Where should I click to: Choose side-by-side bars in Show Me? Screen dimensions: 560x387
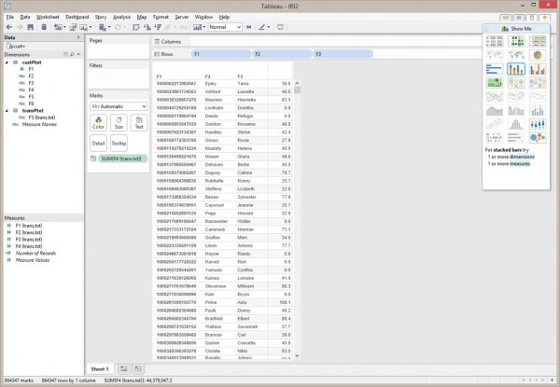(x=538, y=69)
